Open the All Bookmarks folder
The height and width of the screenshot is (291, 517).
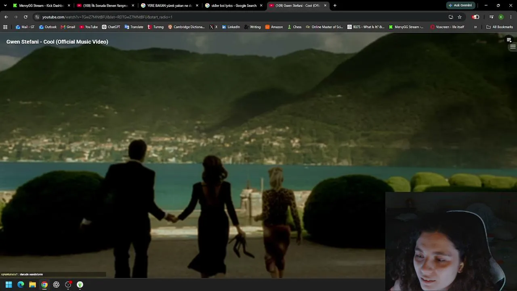coord(500,27)
